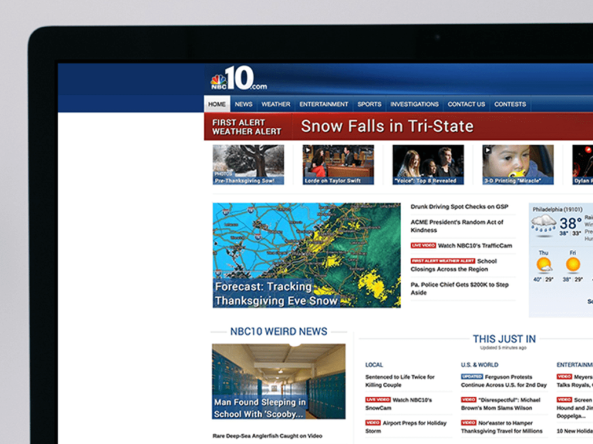Click the UPDATED badge beside Ferguson Protests
This screenshot has height=444, width=593.
coord(472,376)
